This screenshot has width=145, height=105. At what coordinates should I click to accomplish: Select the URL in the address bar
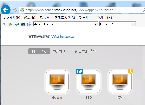coord(69,10)
